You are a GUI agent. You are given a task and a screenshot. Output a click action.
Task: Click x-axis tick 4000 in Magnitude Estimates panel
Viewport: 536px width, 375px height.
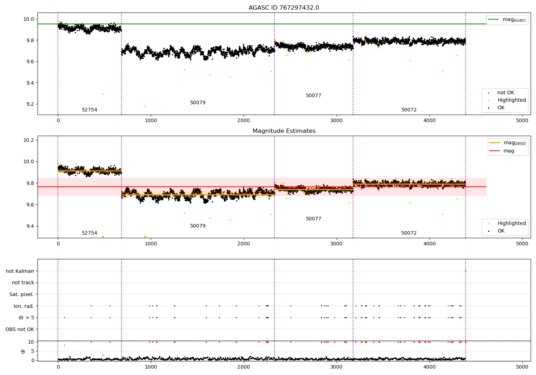coord(430,244)
